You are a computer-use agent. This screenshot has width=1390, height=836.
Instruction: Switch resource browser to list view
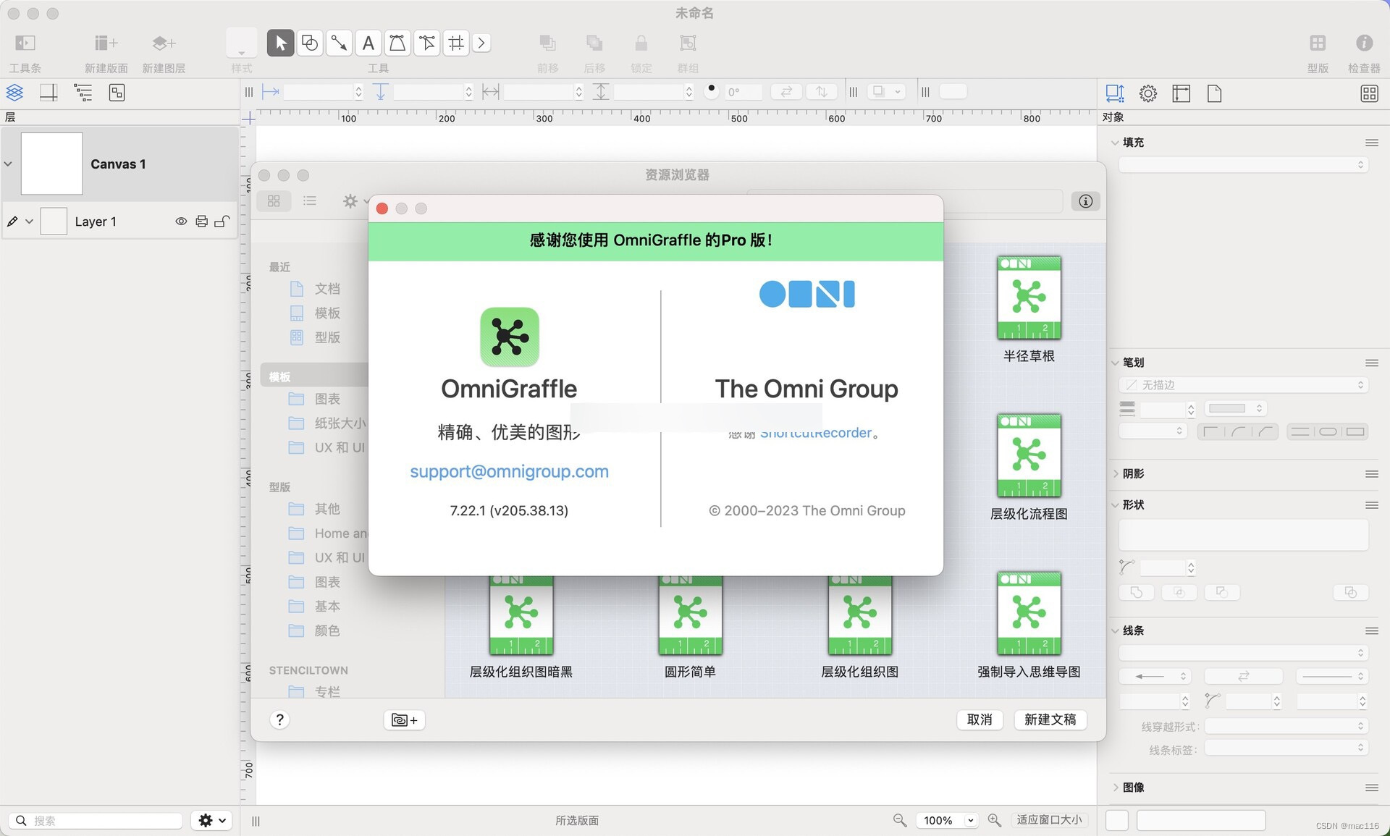(310, 201)
